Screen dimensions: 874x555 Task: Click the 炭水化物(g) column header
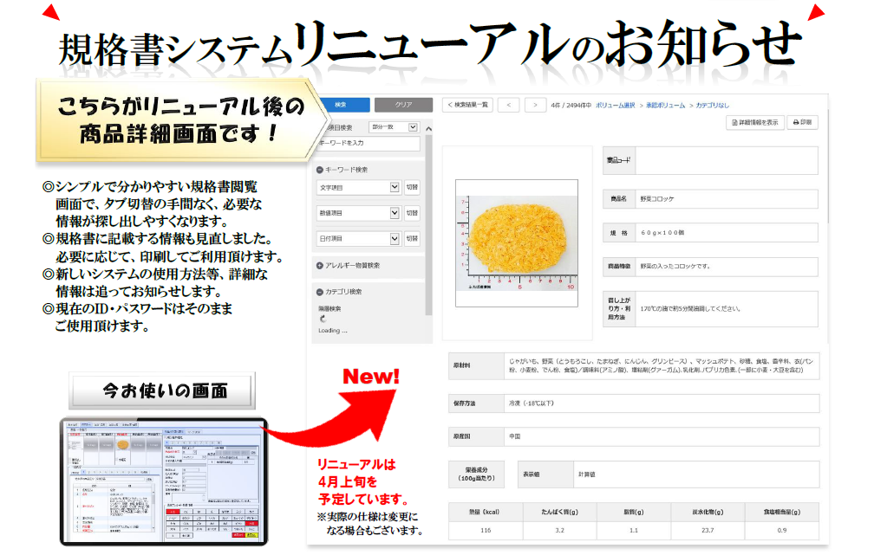click(708, 512)
